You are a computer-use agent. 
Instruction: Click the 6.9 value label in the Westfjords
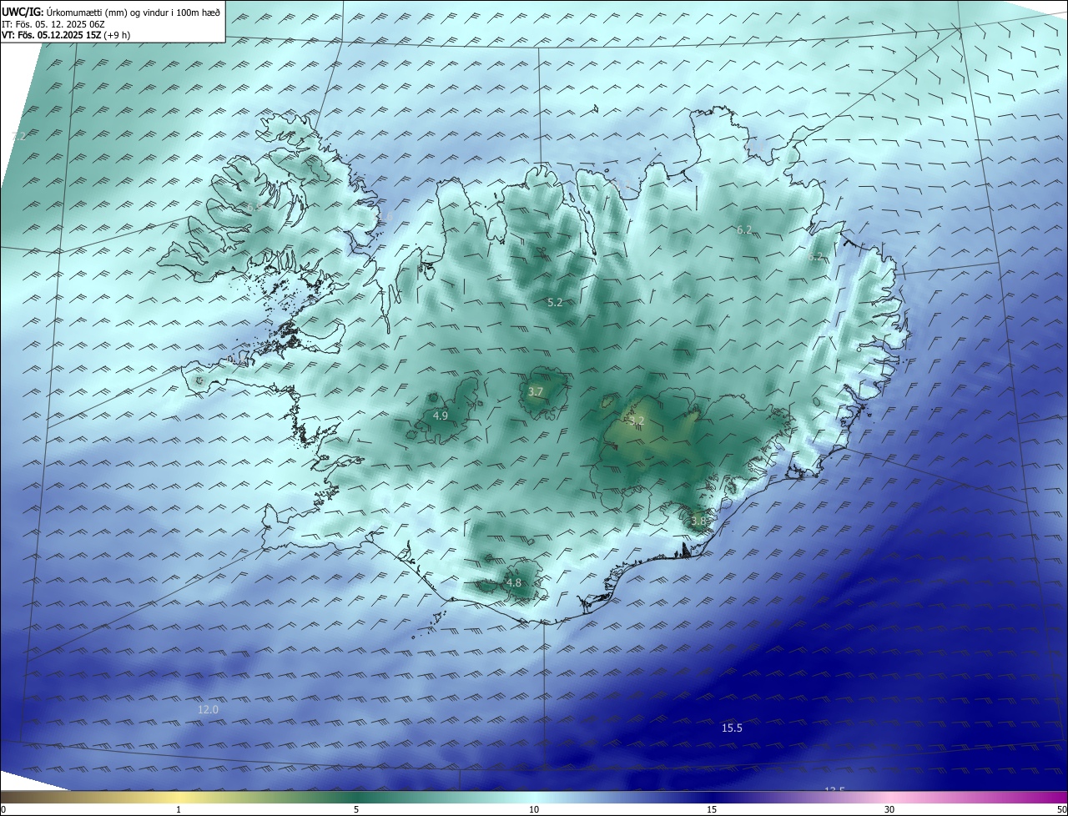(x=253, y=206)
